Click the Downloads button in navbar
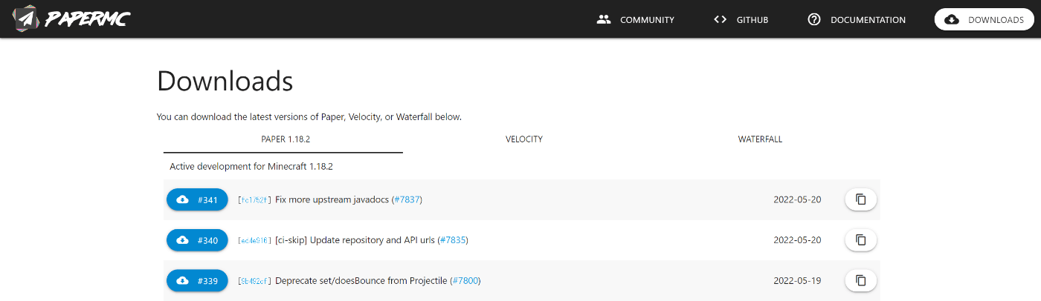The width and height of the screenshot is (1041, 301). click(984, 20)
